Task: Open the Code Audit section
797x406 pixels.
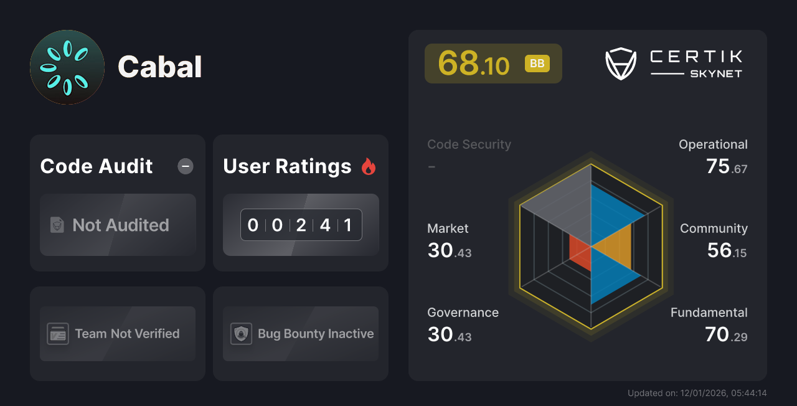Action: click(96, 166)
